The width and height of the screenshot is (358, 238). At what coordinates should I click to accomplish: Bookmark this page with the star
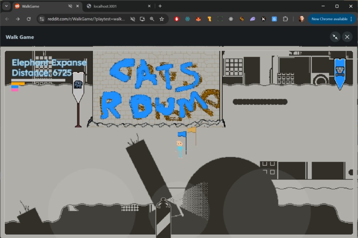[162, 19]
